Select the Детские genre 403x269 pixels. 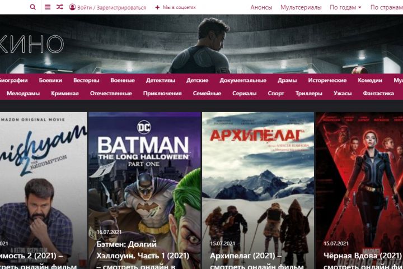pyautogui.click(x=197, y=80)
